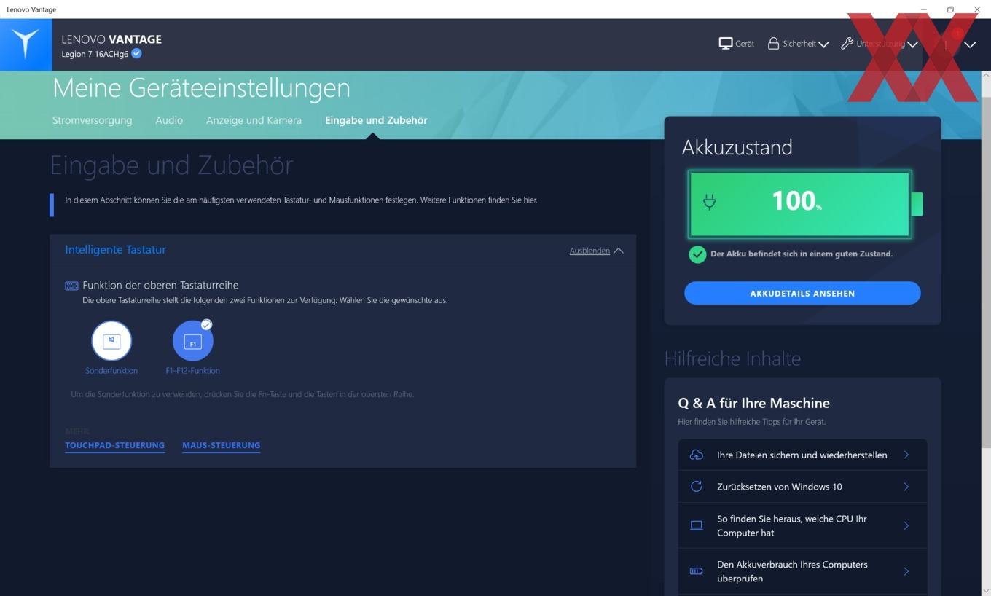Open the Anzeige und Kamera tab

point(254,120)
